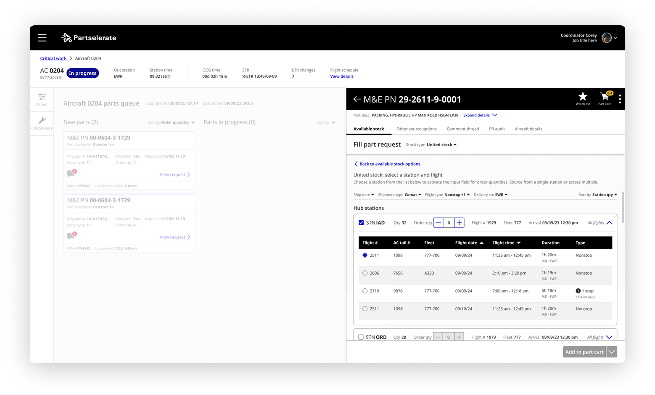Click the Add to part cart button
This screenshot has height=395, width=655.
tap(584, 352)
